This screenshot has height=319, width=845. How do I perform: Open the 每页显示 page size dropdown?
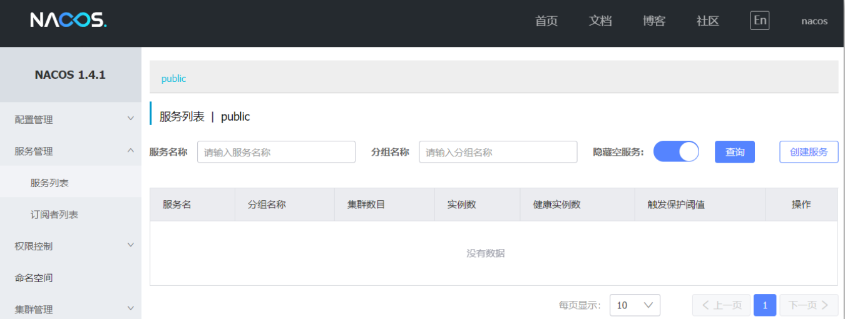[x=634, y=305]
